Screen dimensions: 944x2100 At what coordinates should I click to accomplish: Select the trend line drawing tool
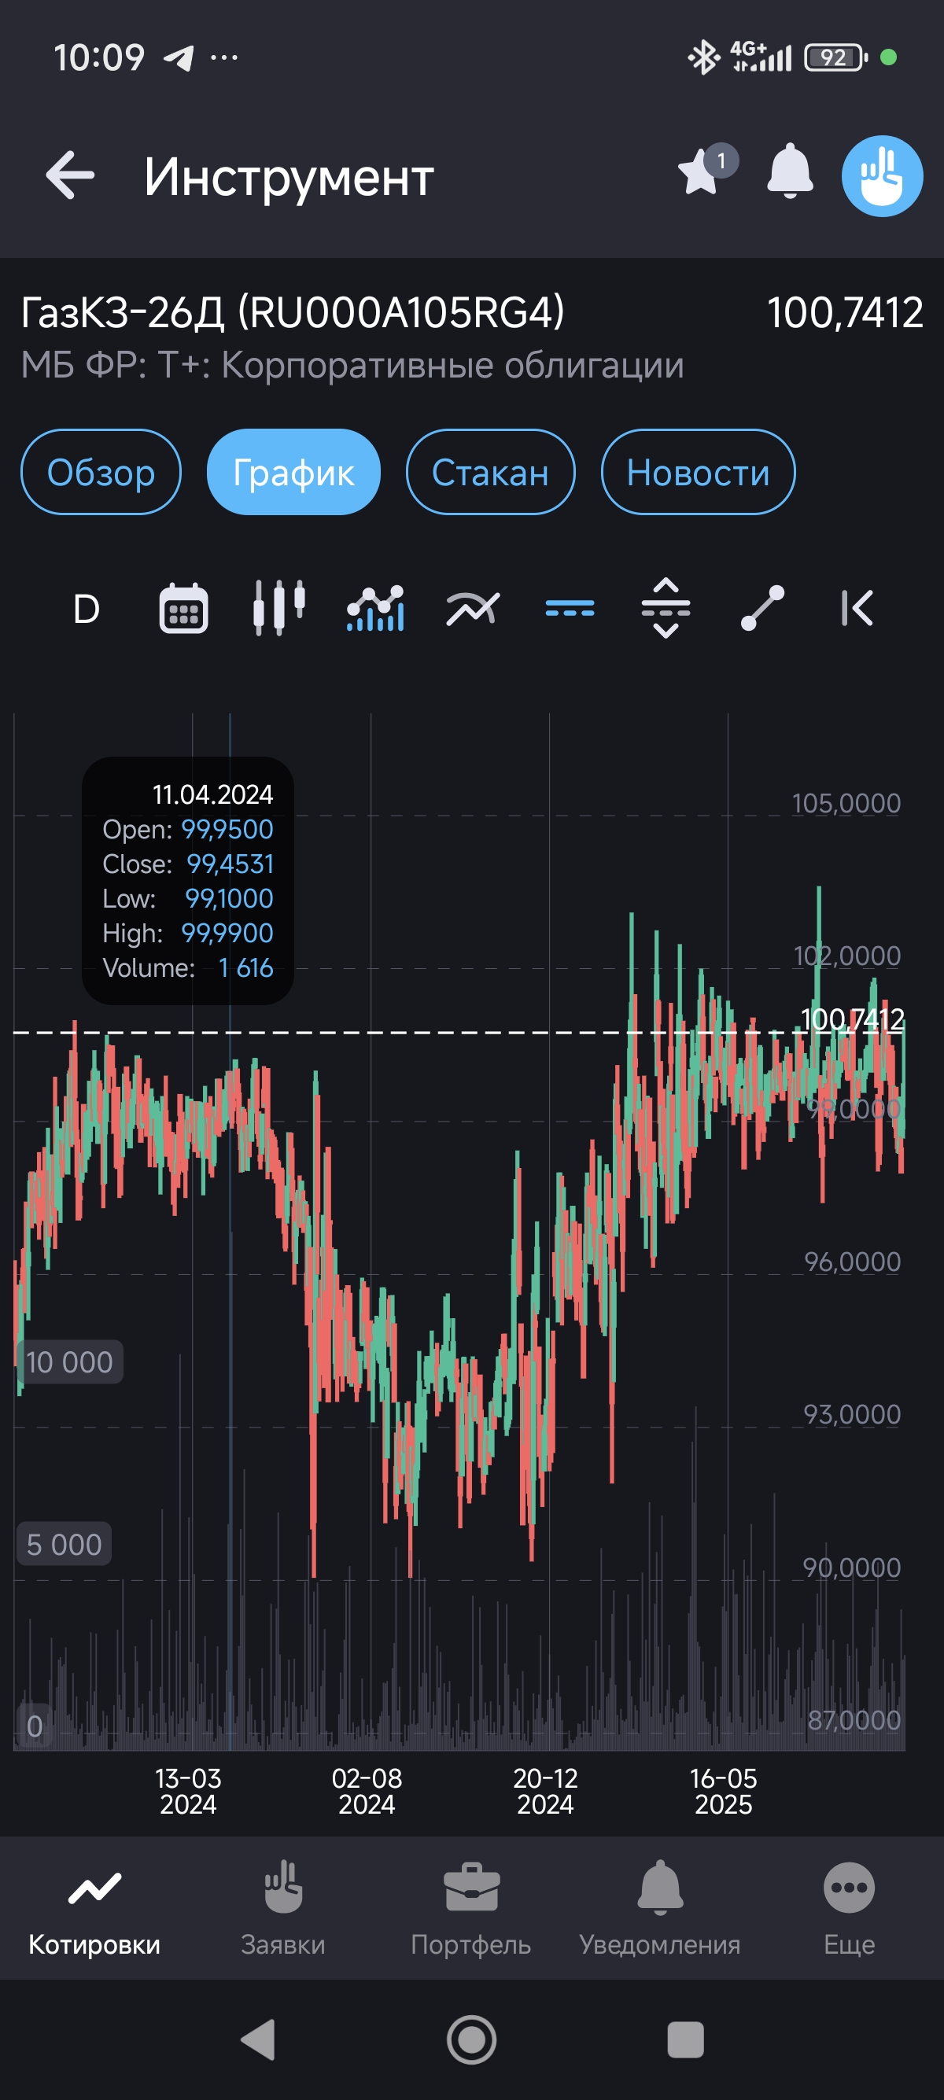coord(761,608)
